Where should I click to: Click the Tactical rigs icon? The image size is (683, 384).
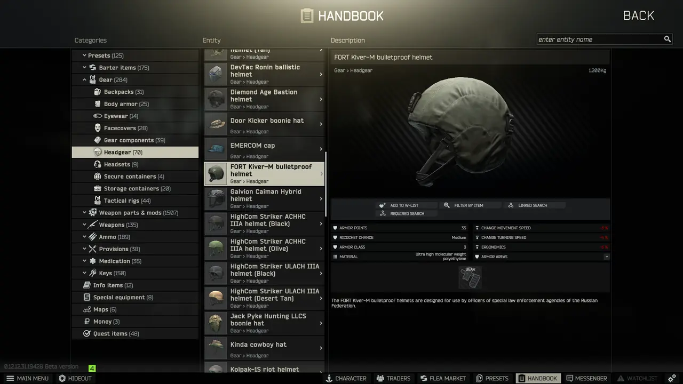pos(98,201)
